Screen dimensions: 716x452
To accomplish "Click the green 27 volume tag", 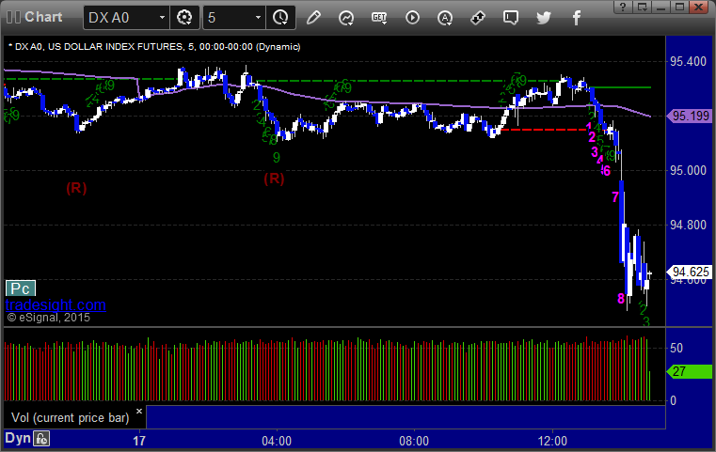I will (690, 371).
